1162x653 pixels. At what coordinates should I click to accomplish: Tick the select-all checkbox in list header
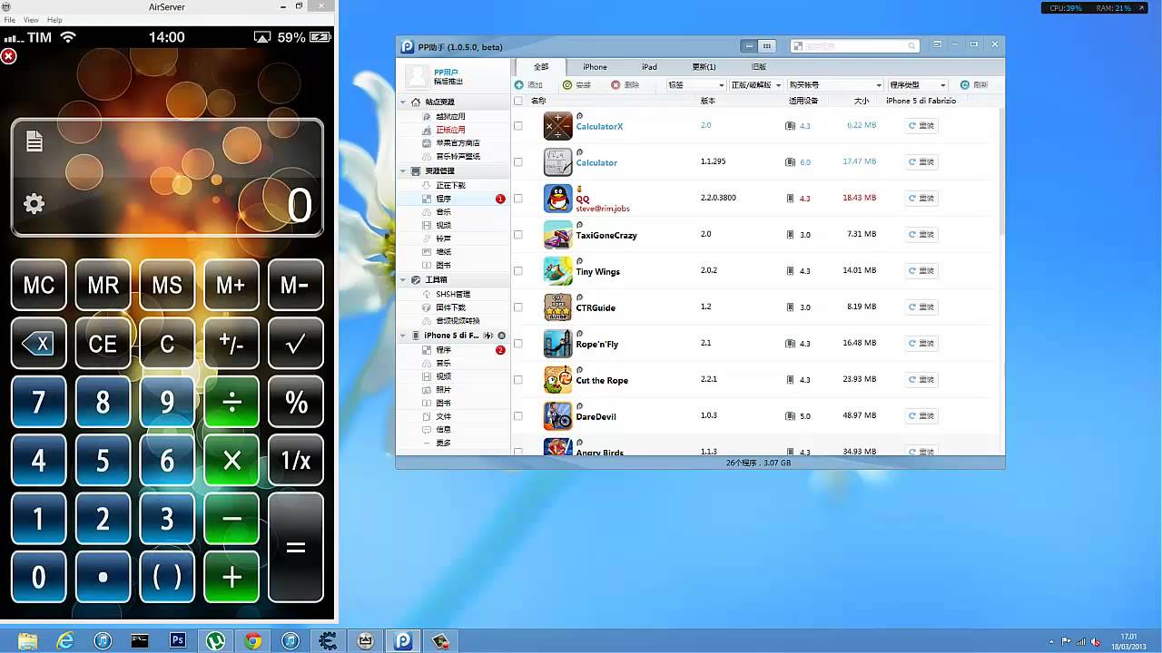[518, 101]
